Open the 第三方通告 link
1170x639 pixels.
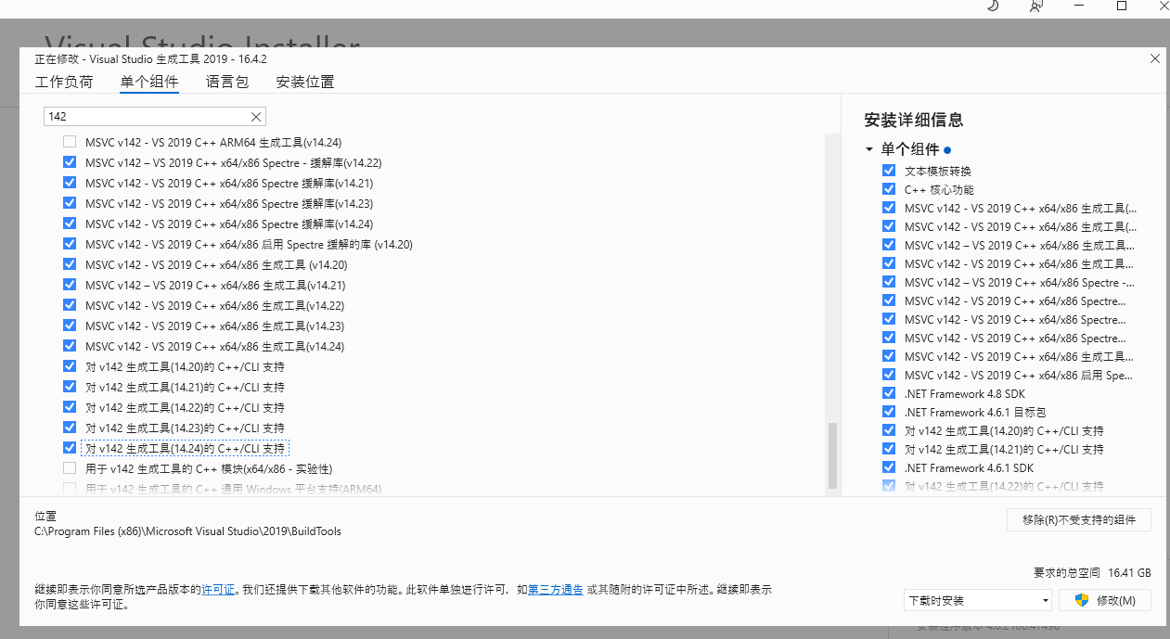click(556, 589)
